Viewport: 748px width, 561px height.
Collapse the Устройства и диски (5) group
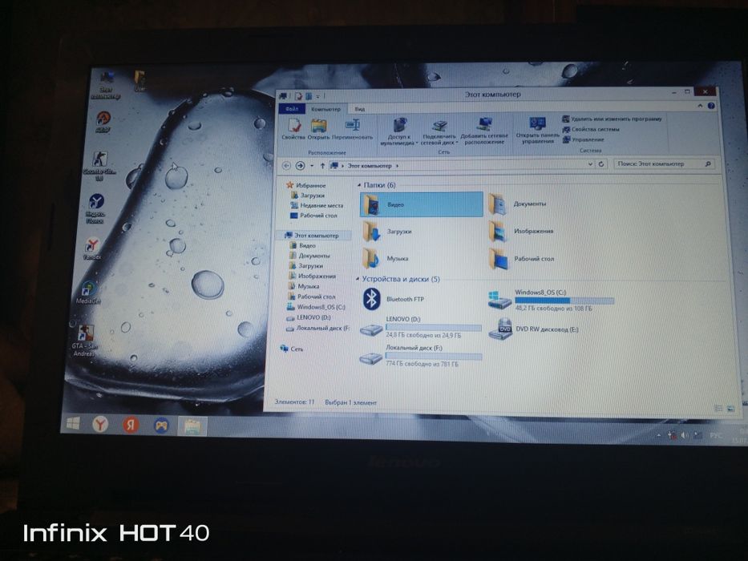coord(358,279)
